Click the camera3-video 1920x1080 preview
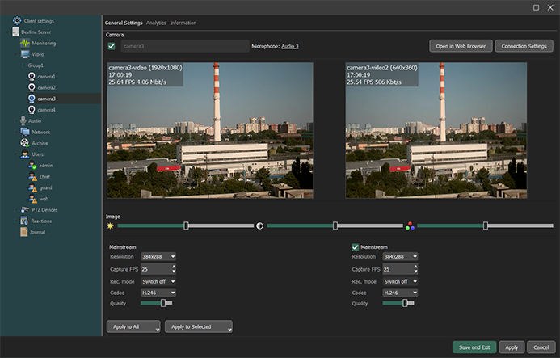Viewport: 560px width, 358px height. (210, 130)
